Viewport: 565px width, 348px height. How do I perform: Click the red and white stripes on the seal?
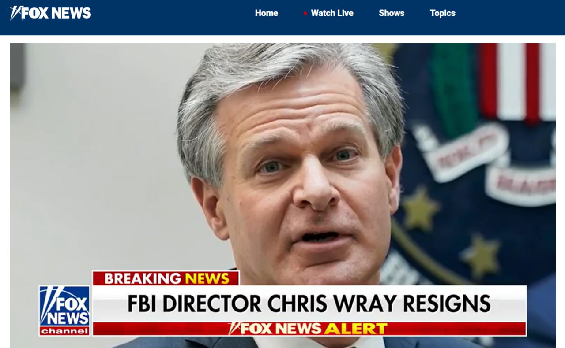[x=517, y=81]
